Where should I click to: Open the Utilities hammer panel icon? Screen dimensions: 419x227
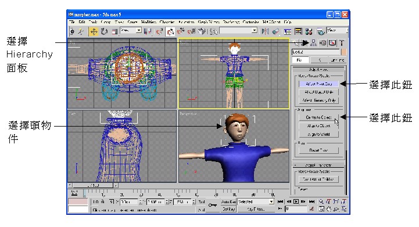(342, 43)
